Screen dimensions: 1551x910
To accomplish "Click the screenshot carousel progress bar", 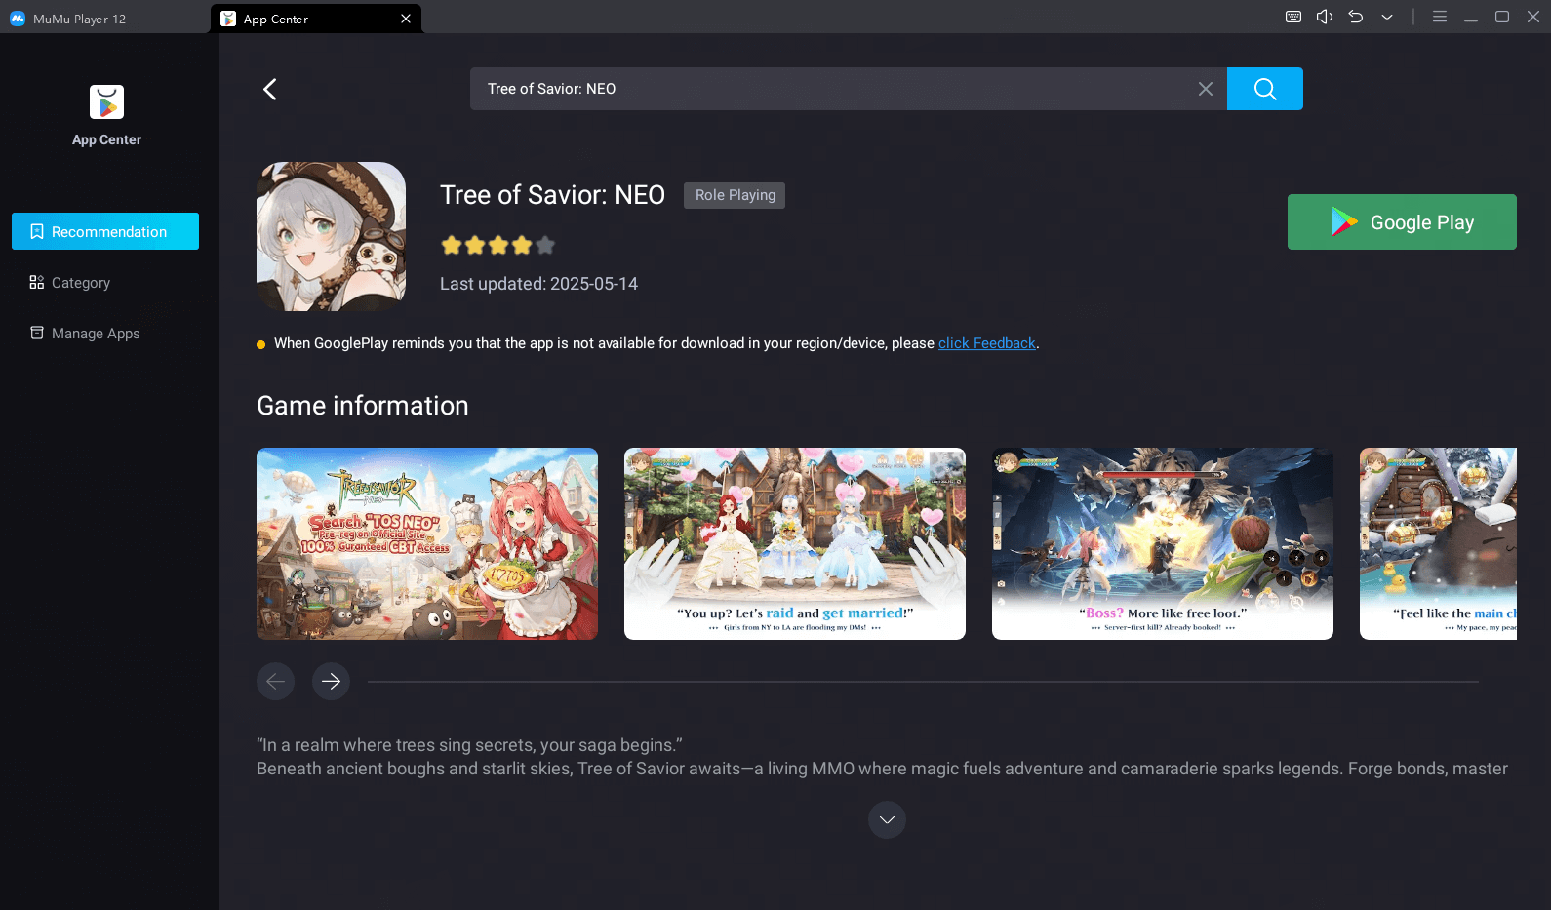I will click(x=923, y=682).
